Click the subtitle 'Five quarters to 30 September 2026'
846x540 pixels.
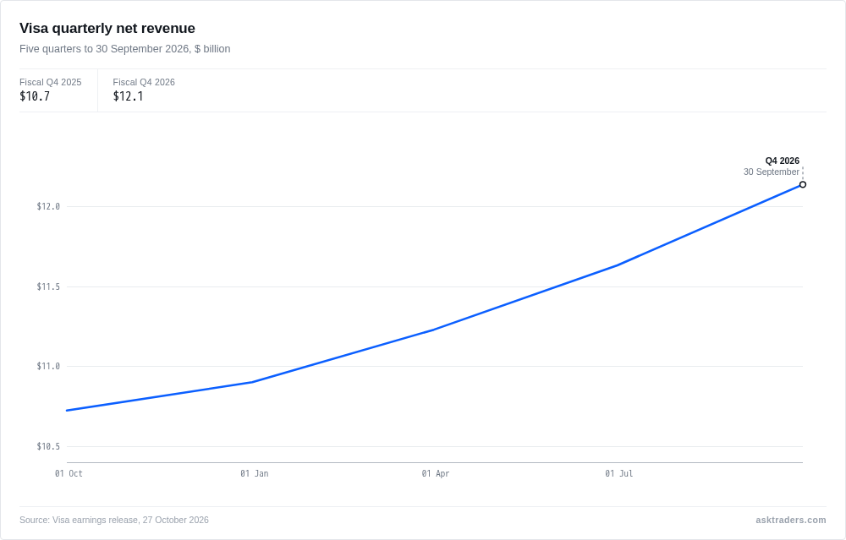pyautogui.click(x=105, y=49)
